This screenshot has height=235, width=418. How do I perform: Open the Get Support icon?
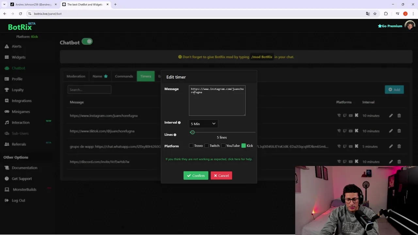tap(7, 179)
